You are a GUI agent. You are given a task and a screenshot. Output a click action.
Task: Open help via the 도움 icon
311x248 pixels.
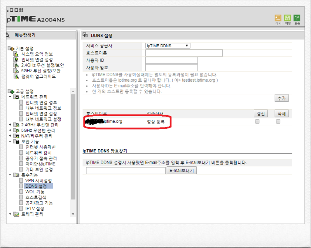(x=297, y=18)
